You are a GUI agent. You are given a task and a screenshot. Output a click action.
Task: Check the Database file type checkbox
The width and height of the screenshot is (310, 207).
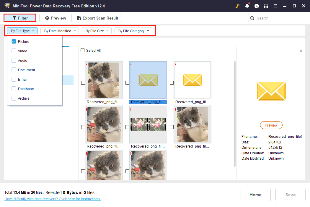pyautogui.click(x=14, y=89)
